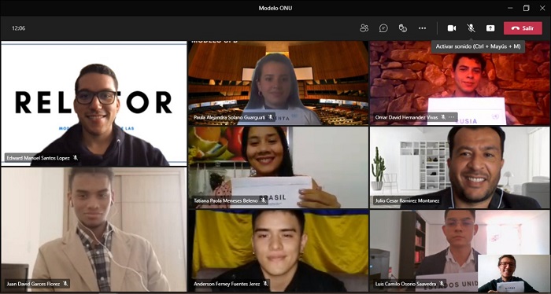Click the Paula Alejandra Solano Guarguati name label
The height and width of the screenshot is (294, 551).
(x=230, y=118)
